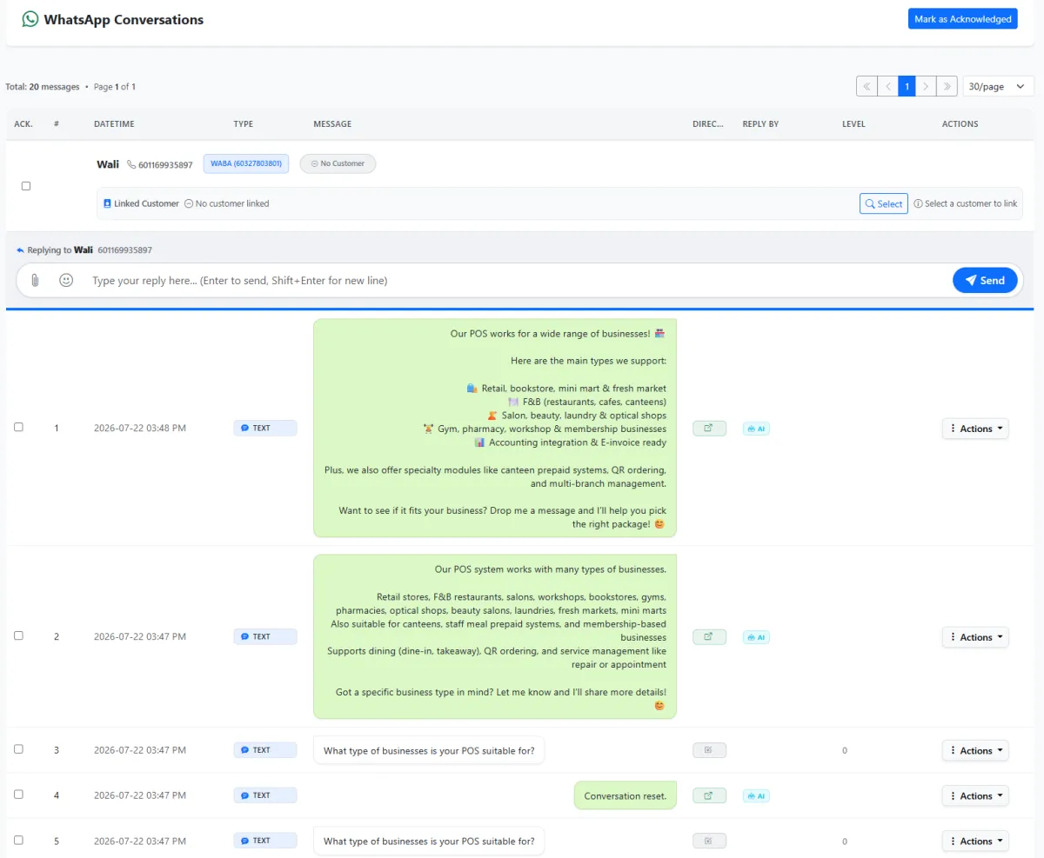
Task: Click datetime '2026-07-22 03:48 PM'
Action: tap(140, 428)
